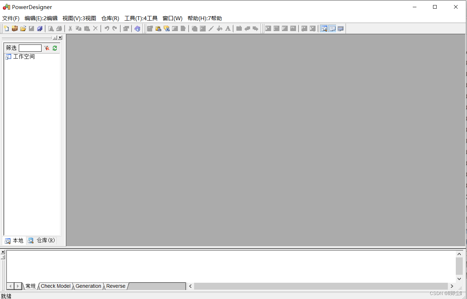Switch to the Check Model output tab
The height and width of the screenshot is (299, 467).
click(x=55, y=286)
